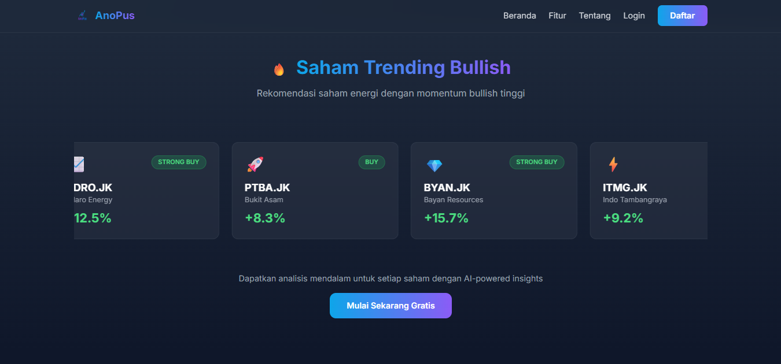Click STRONG BUY badge on BYAN.JK

point(536,162)
